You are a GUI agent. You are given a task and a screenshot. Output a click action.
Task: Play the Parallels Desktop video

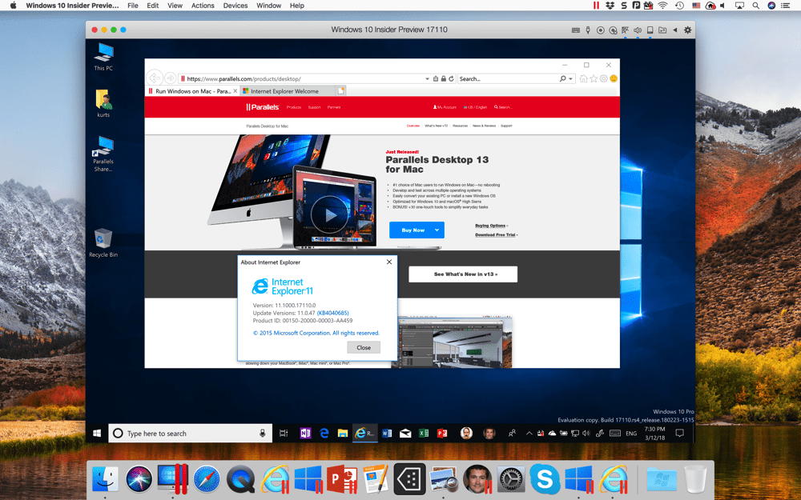click(329, 214)
